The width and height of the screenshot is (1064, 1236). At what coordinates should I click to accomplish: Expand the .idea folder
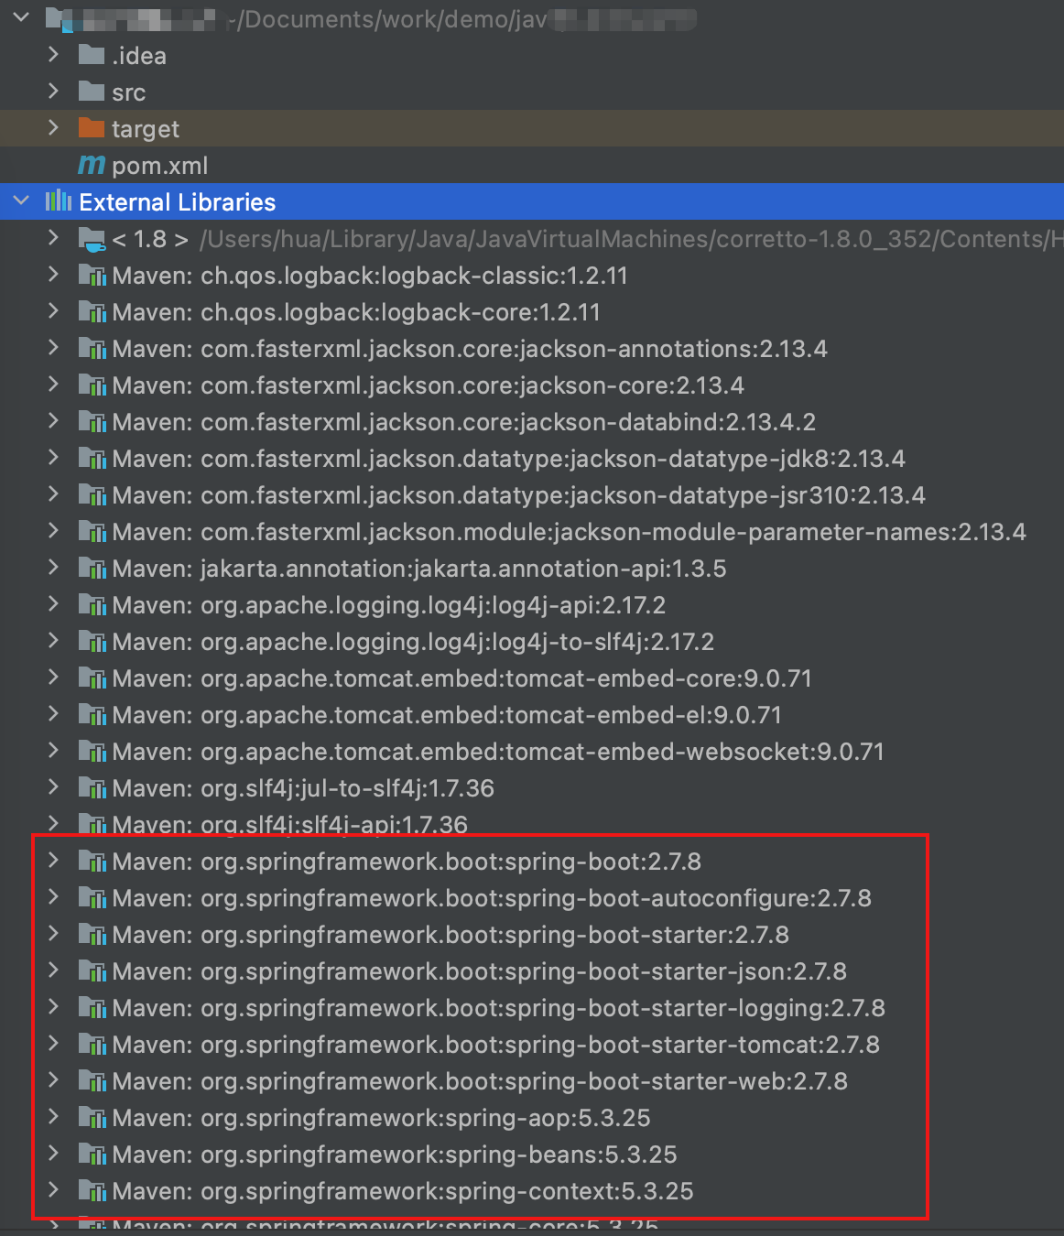coord(53,55)
